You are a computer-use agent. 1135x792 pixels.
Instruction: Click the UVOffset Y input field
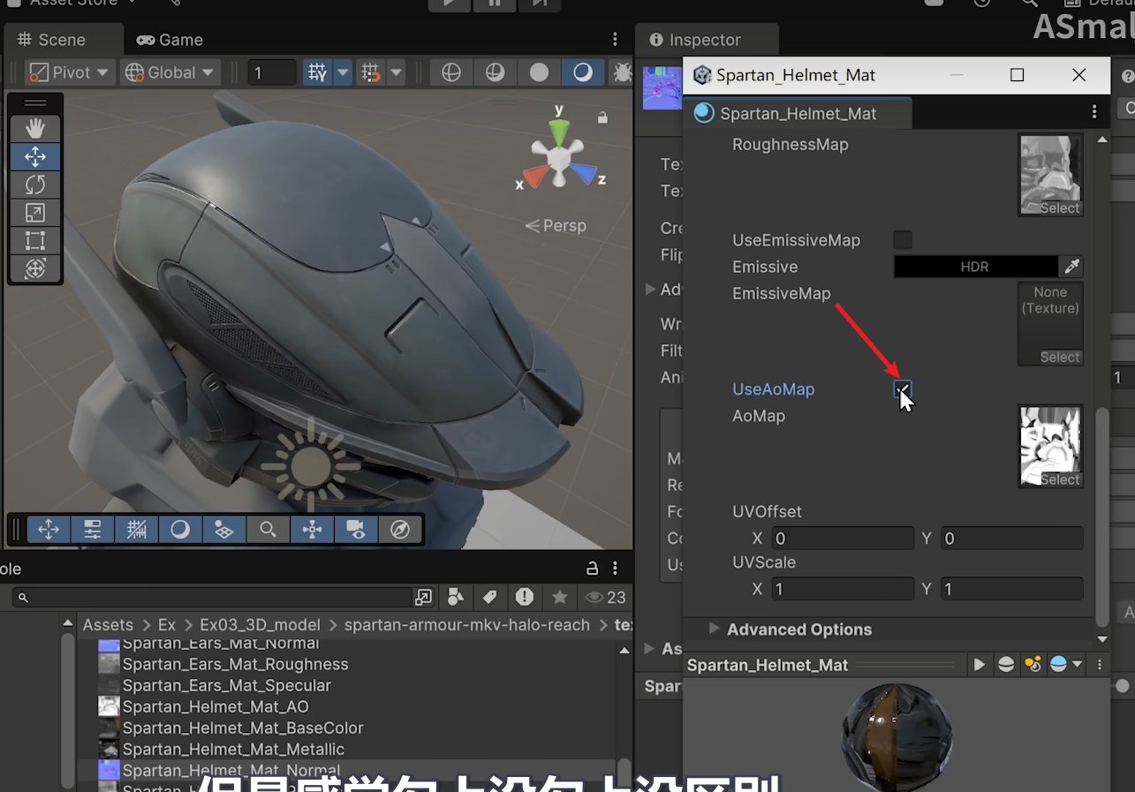(x=1012, y=539)
